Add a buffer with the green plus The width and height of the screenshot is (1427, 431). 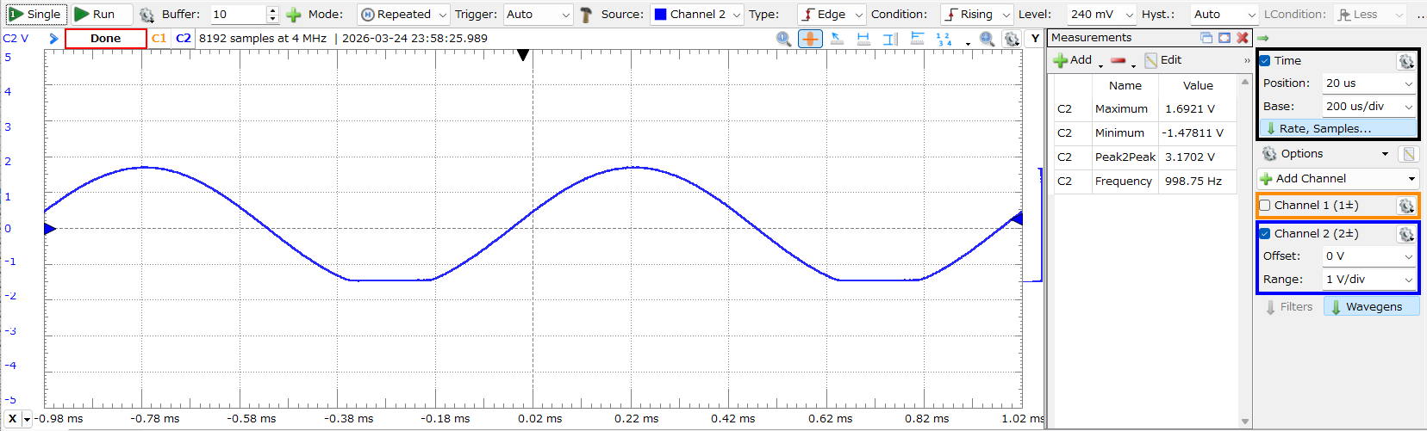(294, 15)
